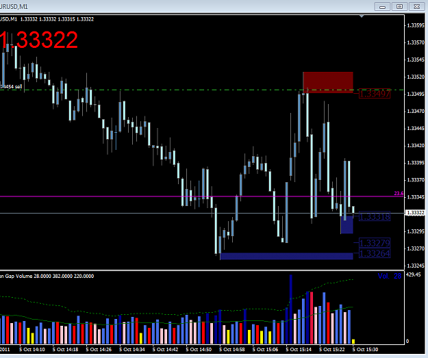Click the EURUSD,M1 window title bar text
428x358 pixels.
14,7
